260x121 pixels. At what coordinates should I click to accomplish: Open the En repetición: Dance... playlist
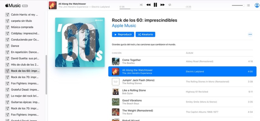coord(22,52)
